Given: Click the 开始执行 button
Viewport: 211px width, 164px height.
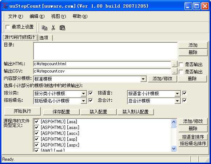Looking at the screenshot, I should (x=22, y=111).
